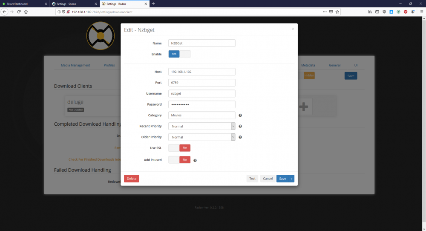Click the Password input field

click(x=201, y=104)
